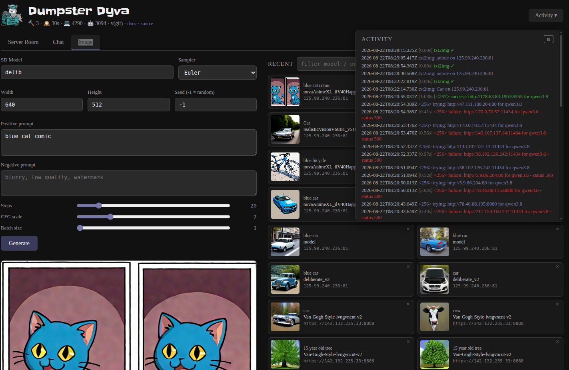Click the 'RECENT' heading
Image resolution: width=569 pixels, height=370 pixels.
tap(280, 64)
